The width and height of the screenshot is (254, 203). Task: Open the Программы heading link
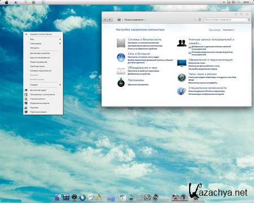coord(136,80)
